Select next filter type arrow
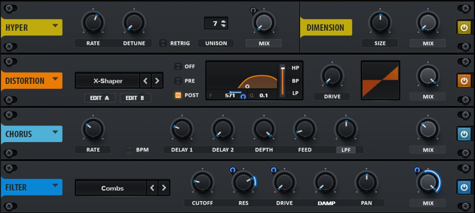Image resolution: width=475 pixels, height=213 pixels. 164,188
